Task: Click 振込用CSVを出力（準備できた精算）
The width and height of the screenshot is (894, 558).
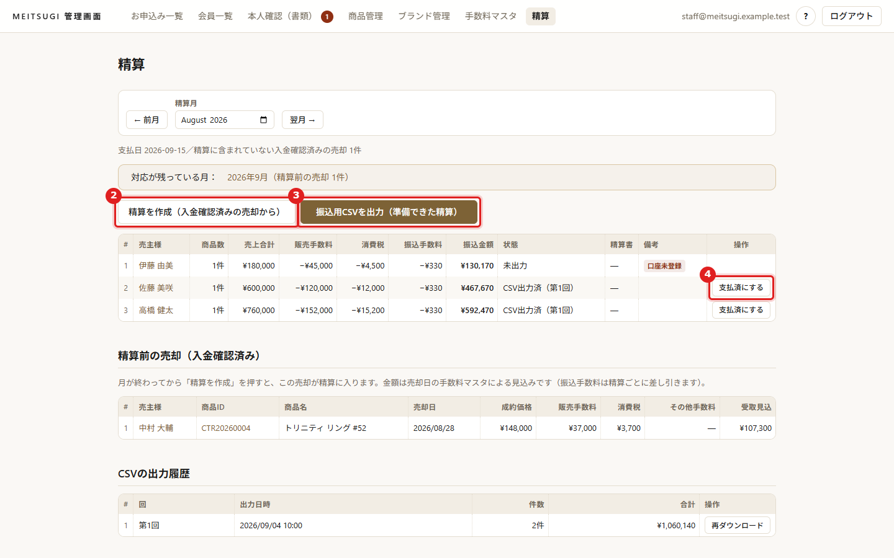Action: click(389, 212)
